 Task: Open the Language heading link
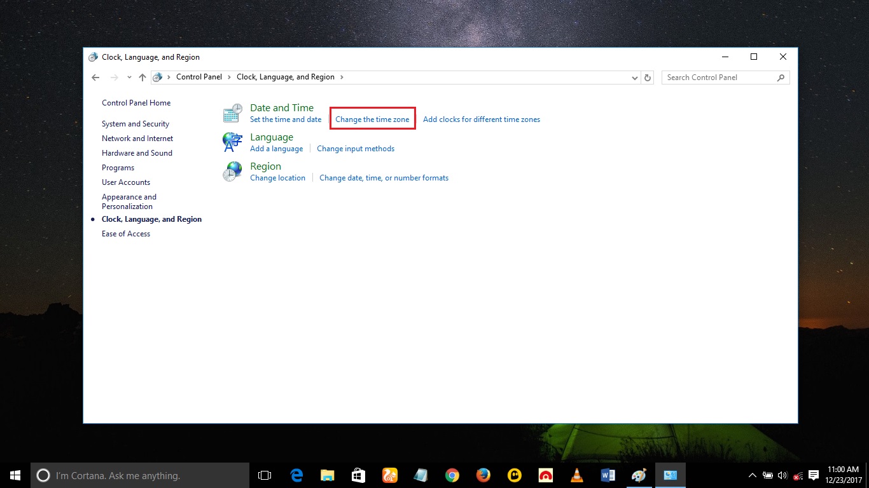click(272, 137)
